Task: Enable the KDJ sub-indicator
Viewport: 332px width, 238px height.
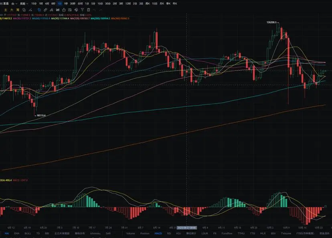Action: pyautogui.click(x=178, y=233)
